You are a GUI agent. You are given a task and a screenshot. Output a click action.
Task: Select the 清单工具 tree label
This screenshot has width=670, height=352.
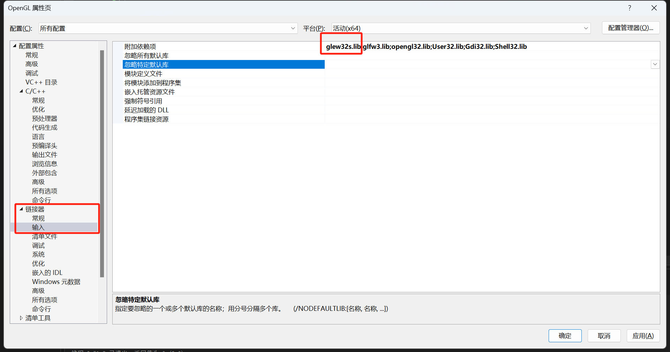tap(38, 318)
